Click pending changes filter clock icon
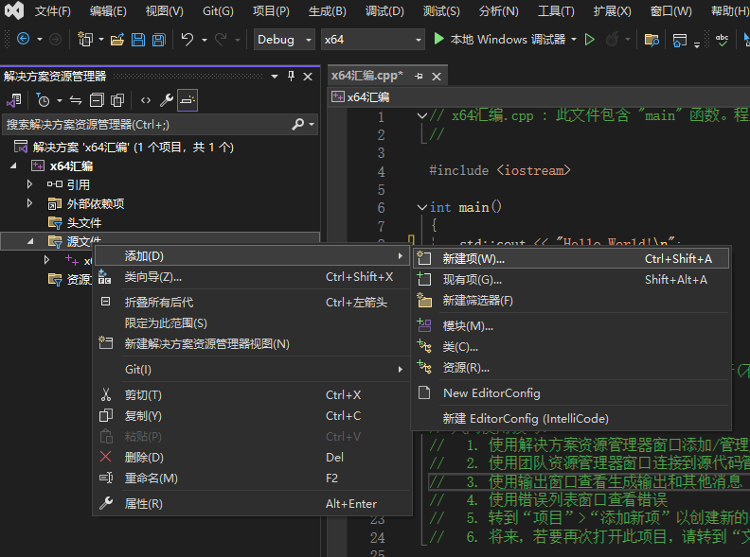The image size is (750, 557). [x=43, y=100]
